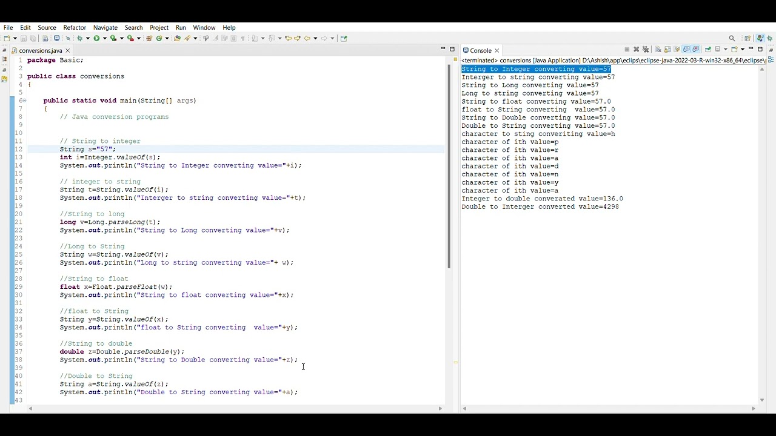Click the Last Edit Location icon
The image size is (776, 436).
pyautogui.click(x=288, y=38)
